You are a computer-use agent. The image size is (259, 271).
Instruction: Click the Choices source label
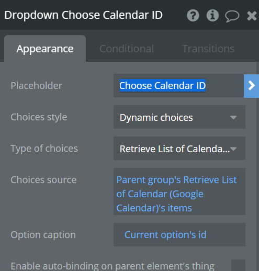pyautogui.click(x=43, y=180)
